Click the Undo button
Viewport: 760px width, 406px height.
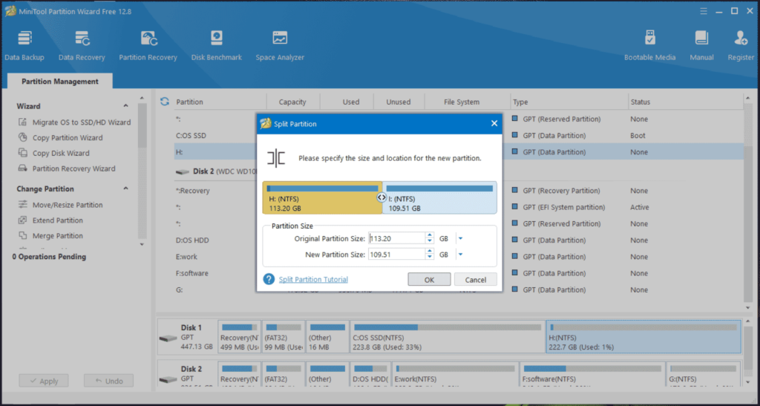(x=108, y=381)
